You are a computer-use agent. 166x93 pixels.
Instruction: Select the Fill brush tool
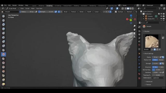pos(3,63)
